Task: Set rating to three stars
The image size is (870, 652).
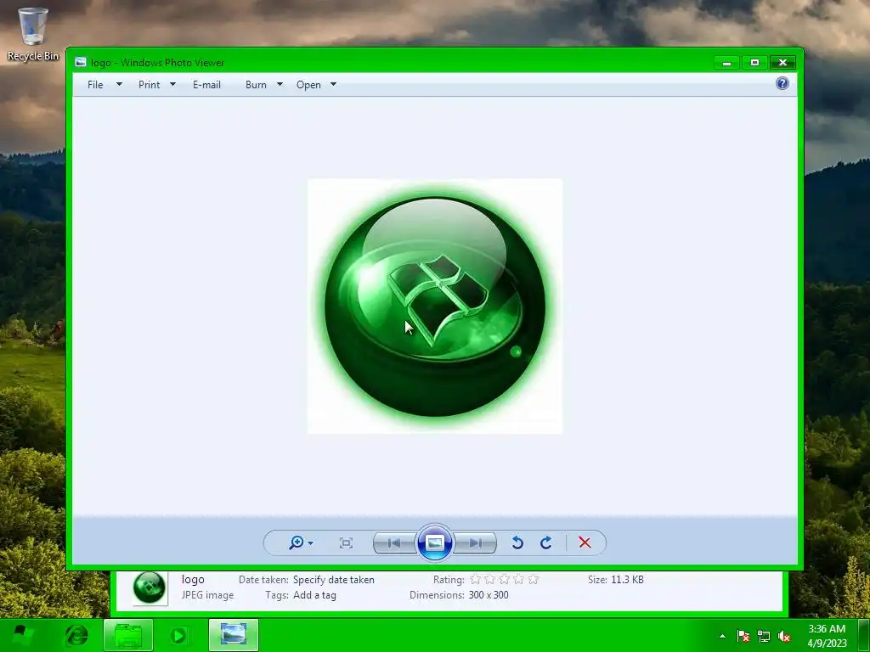Action: (x=505, y=579)
